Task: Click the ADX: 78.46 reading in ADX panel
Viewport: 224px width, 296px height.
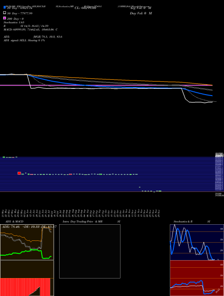Action: click(x=11, y=227)
